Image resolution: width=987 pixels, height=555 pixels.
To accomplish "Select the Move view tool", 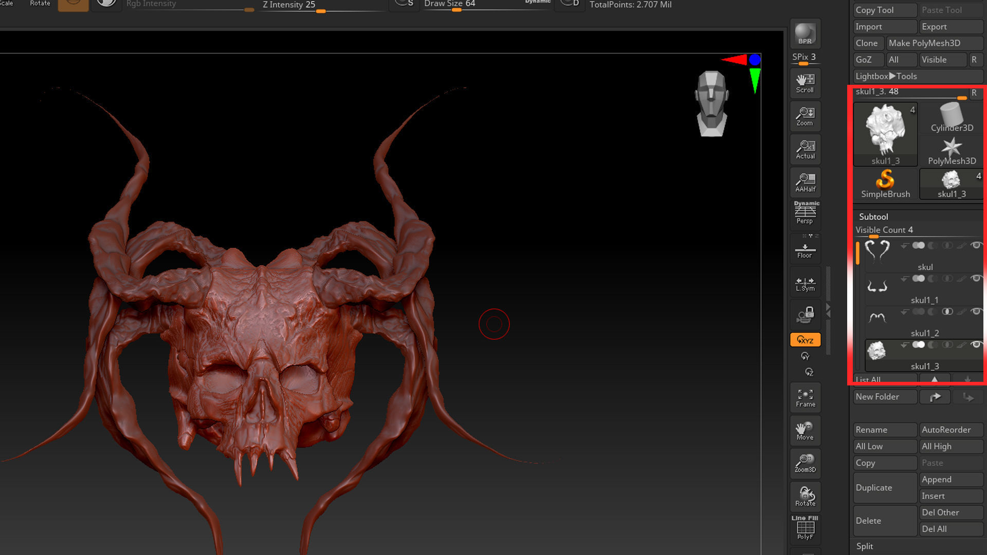I will coord(805,431).
